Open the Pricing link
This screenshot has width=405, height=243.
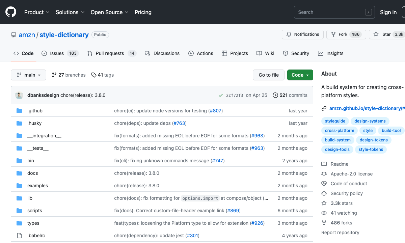click(143, 12)
